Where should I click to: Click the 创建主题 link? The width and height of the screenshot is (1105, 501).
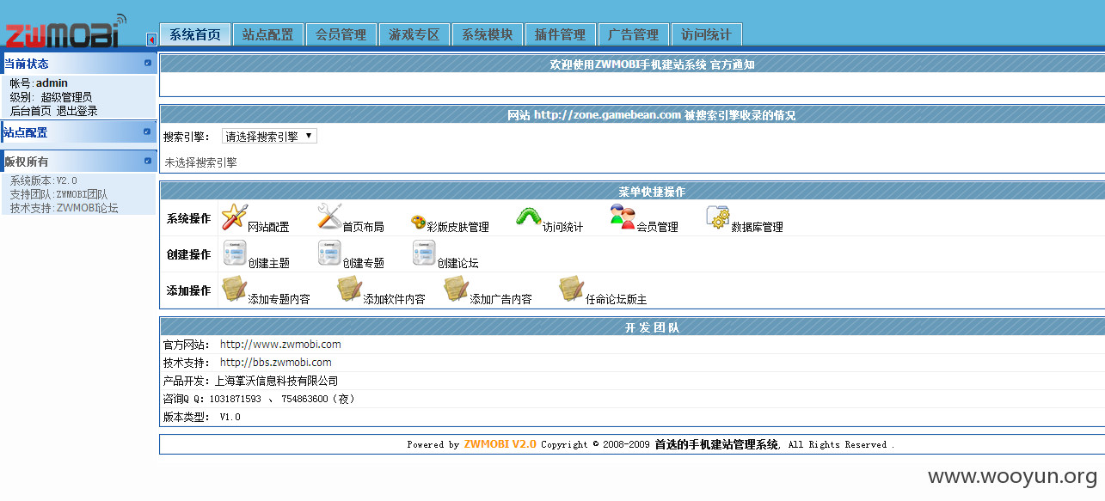coord(268,263)
